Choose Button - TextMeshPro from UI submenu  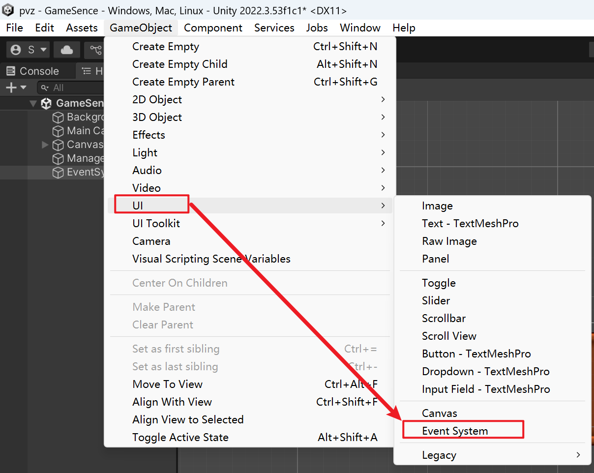476,354
